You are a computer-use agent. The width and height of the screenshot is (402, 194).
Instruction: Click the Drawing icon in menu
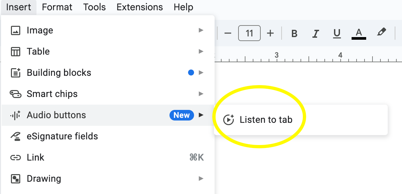16,179
